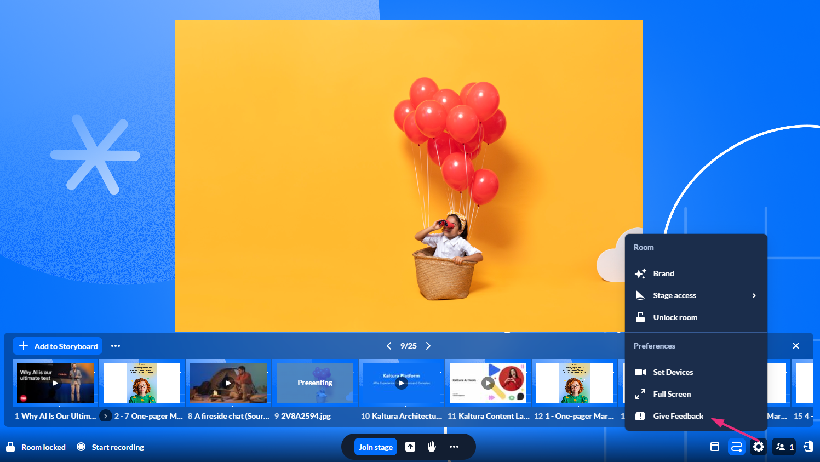Select the fireside chat video thumbnail

pos(228,383)
